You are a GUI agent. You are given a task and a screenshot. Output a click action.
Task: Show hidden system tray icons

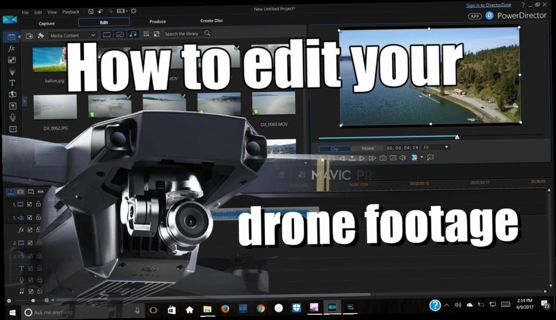pos(446,305)
